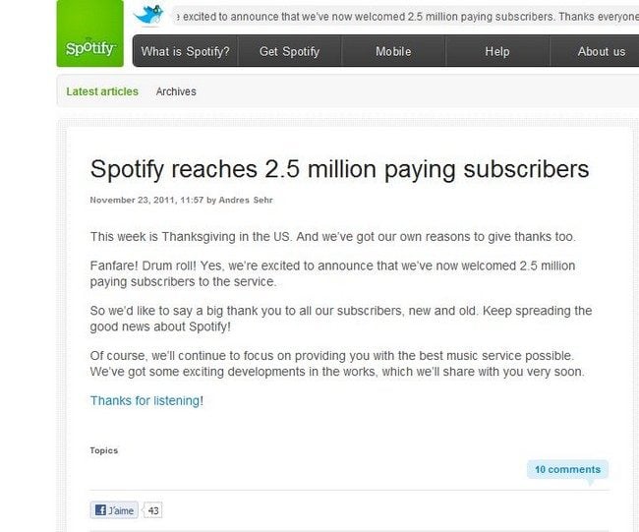The height and width of the screenshot is (532, 639).
Task: View the 10 comments bubble
Action: 567,469
